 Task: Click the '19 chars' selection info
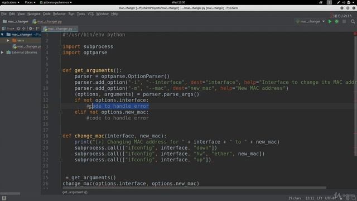coord(295,198)
